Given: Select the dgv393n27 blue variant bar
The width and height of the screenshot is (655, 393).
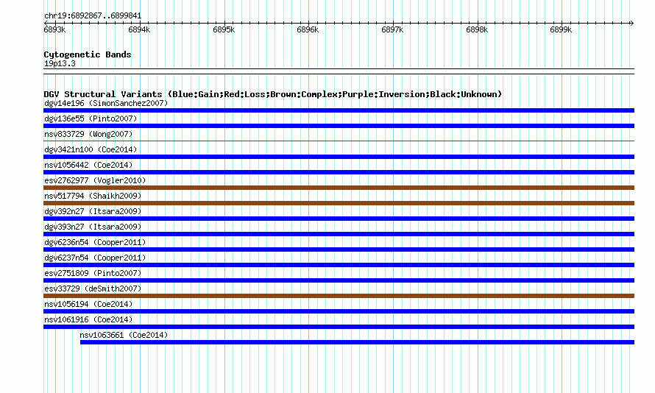Looking at the screenshot, I should tap(339, 234).
